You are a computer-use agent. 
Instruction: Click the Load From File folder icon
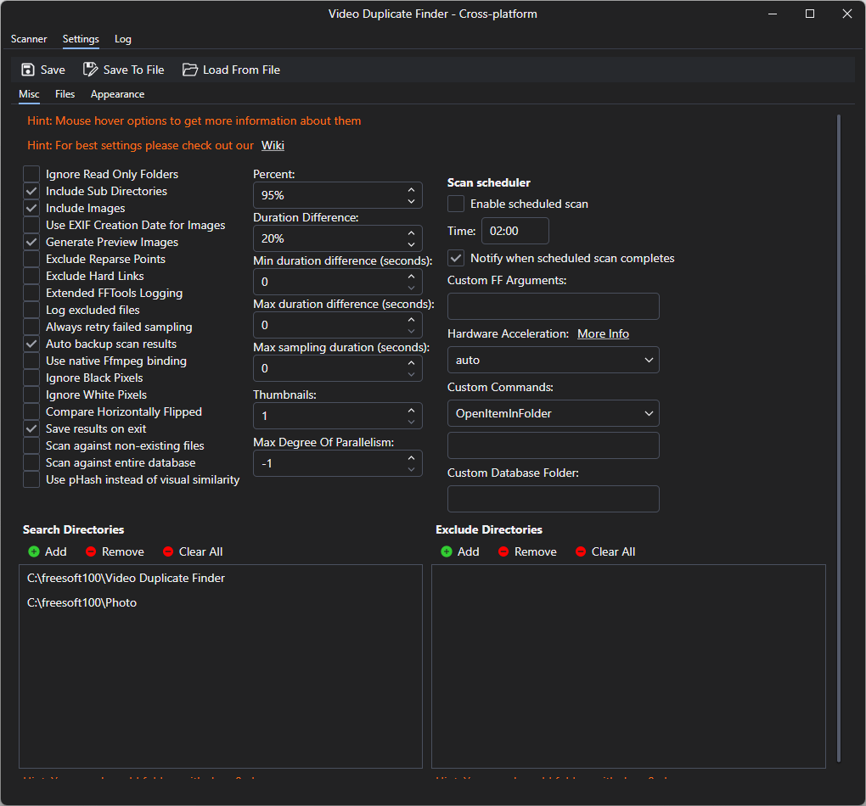pos(189,70)
